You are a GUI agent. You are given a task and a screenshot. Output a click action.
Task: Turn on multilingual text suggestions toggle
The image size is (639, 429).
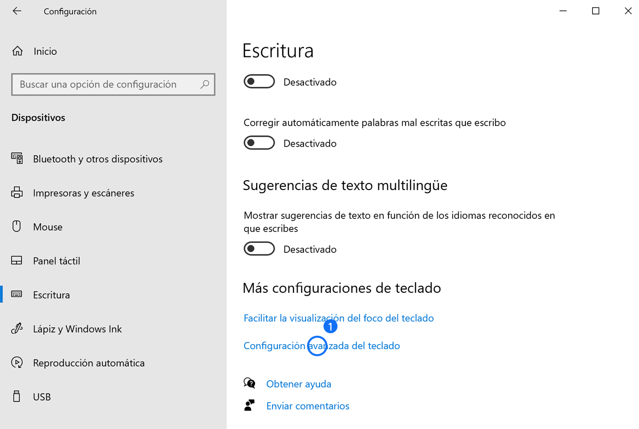(x=259, y=248)
